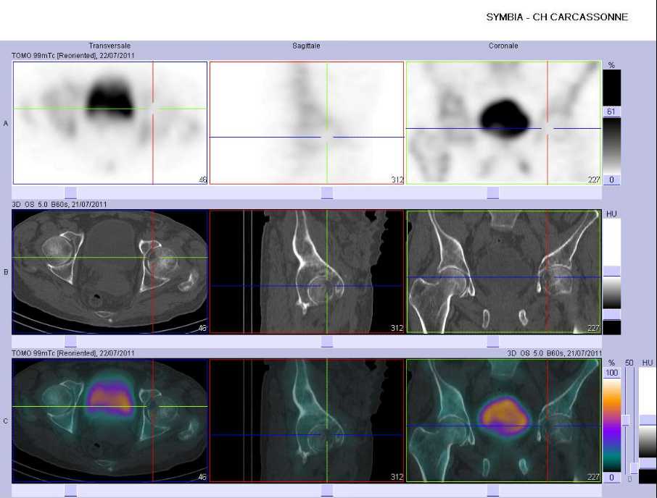Image resolution: width=657 pixels, height=498 pixels.
Task: Select the sagittal SPECT scintigraphy image
Action: pos(307,123)
